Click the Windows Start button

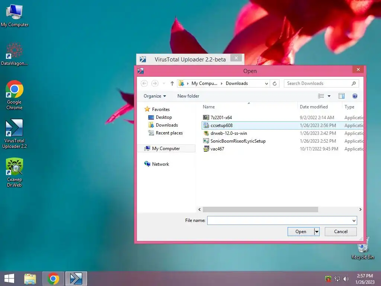pos(9,279)
